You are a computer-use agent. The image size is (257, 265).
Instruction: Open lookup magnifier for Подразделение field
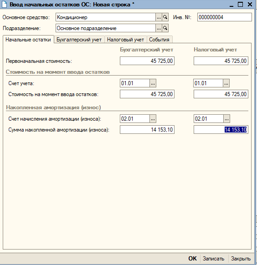click(165, 28)
